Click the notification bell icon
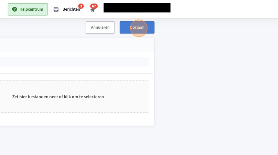The image size is (278, 155). (x=92, y=10)
